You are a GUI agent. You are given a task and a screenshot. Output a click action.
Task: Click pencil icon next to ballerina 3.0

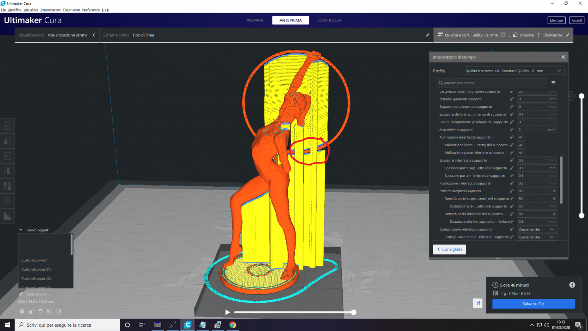(21, 294)
